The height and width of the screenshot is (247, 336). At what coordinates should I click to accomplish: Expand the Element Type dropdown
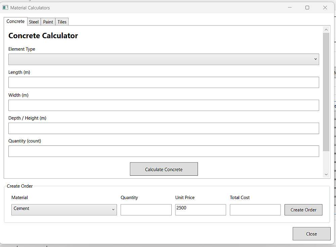point(164,59)
